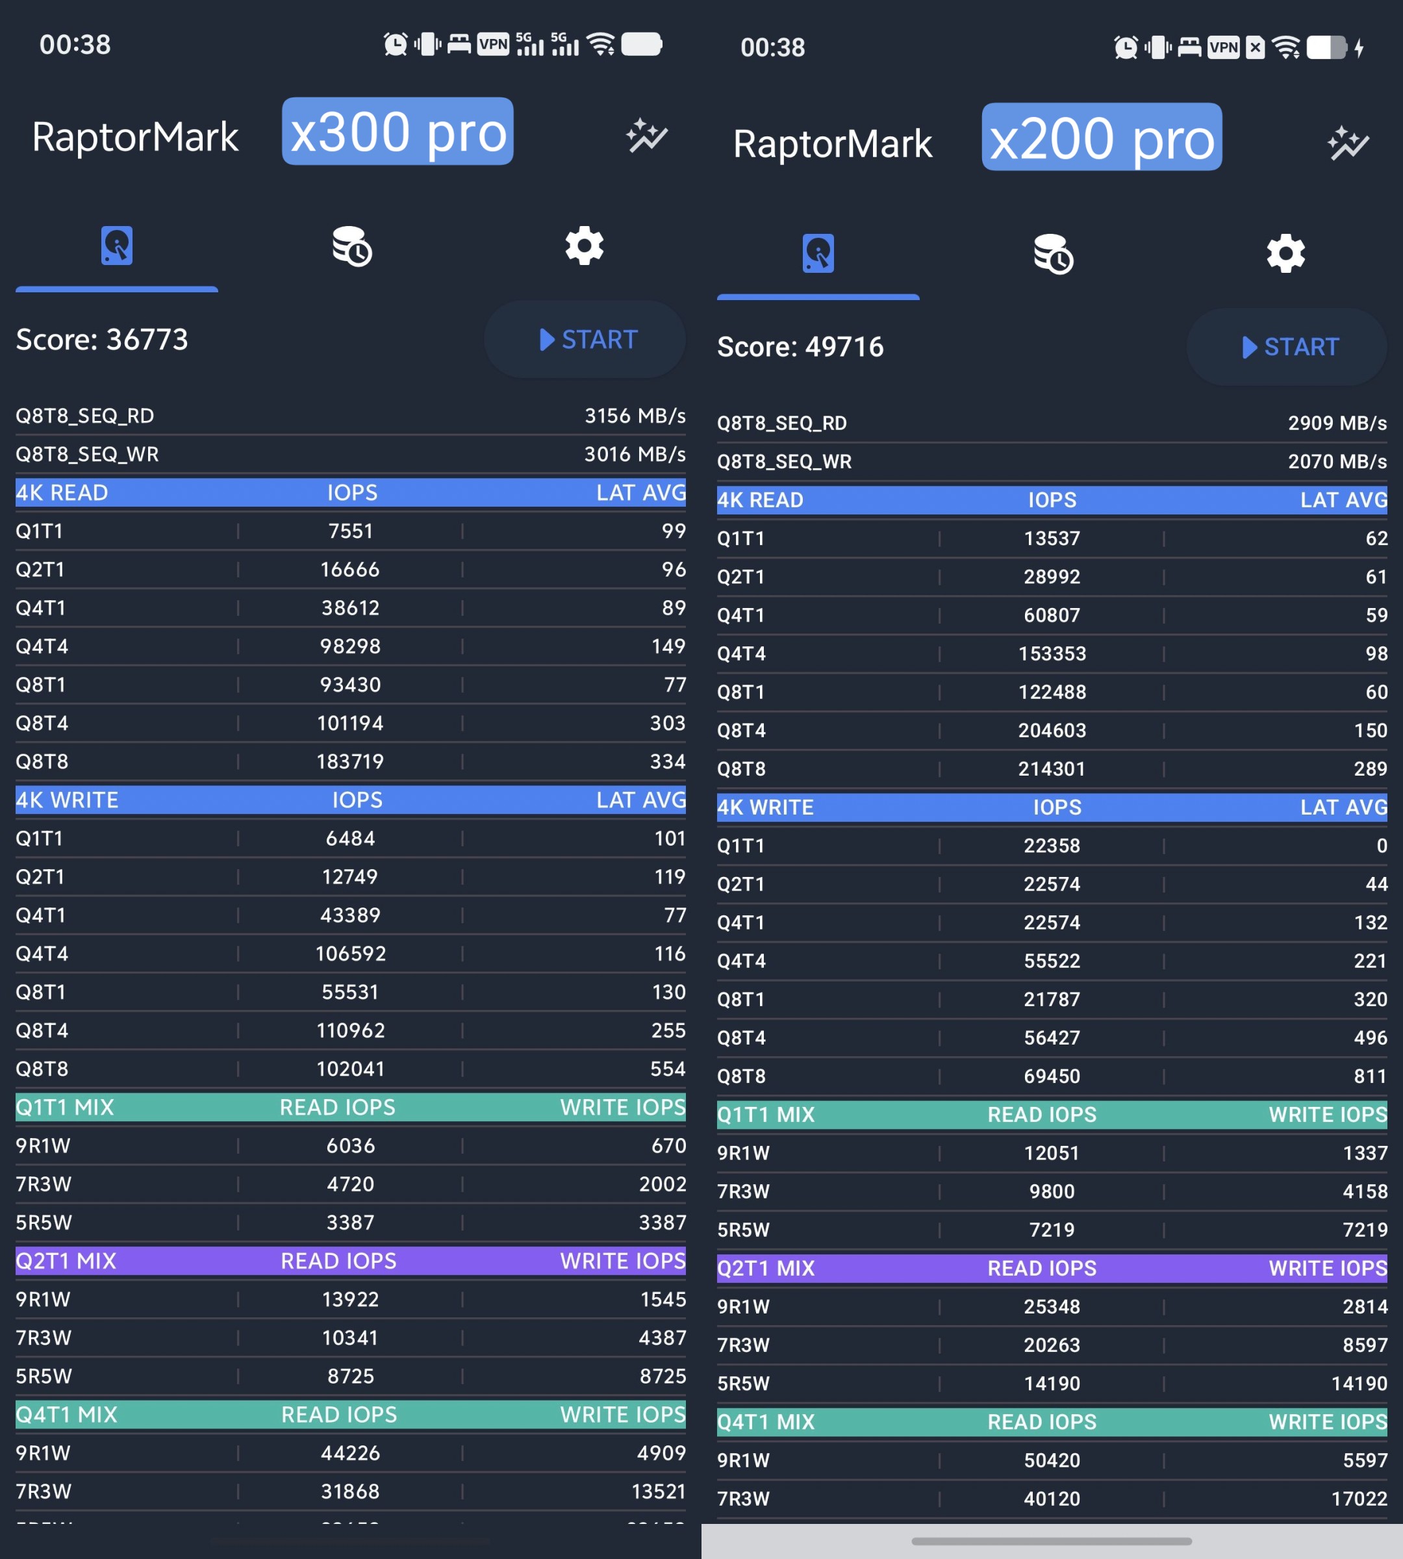Image resolution: width=1403 pixels, height=1559 pixels.
Task: Open disk benchmark tab on x300 pro
Action: (116, 246)
